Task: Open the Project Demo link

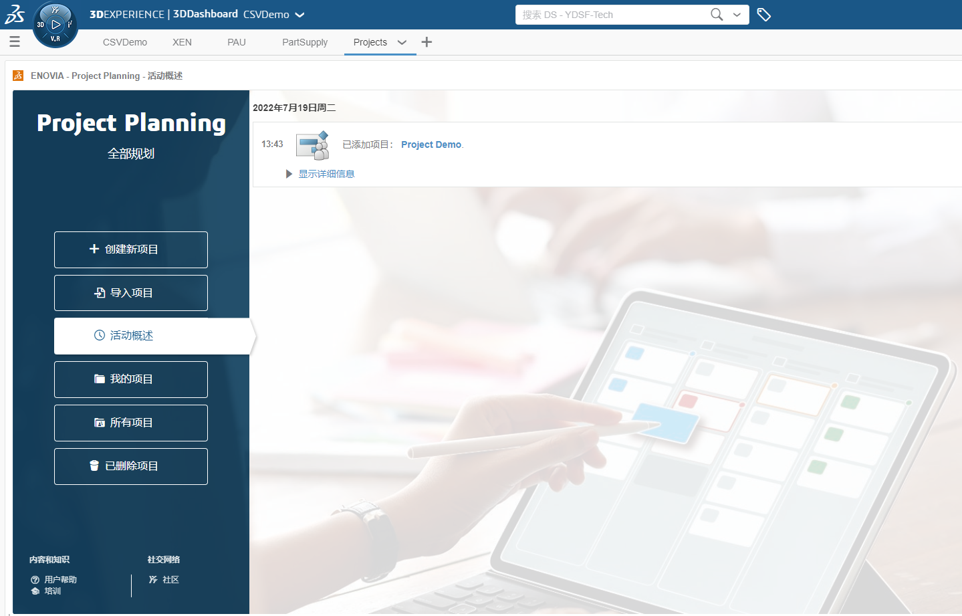Action: 431,144
